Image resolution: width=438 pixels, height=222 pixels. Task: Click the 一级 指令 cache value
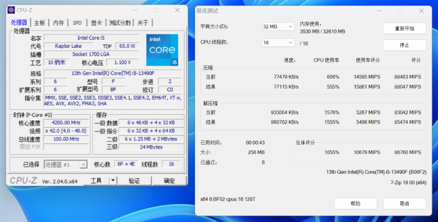click(x=151, y=131)
